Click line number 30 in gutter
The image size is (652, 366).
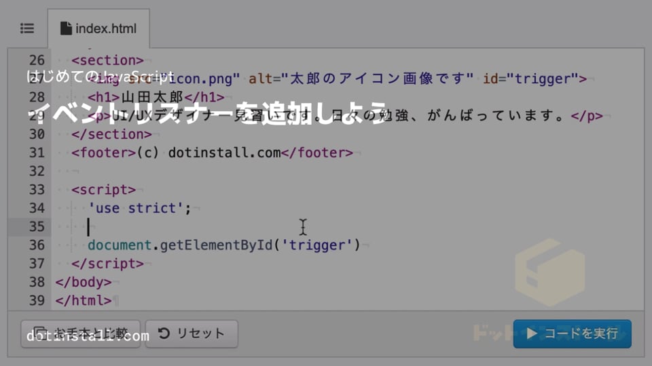coord(37,134)
